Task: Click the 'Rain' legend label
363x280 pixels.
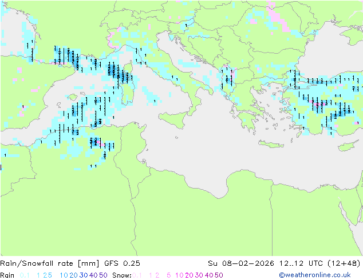Action: 7,275
